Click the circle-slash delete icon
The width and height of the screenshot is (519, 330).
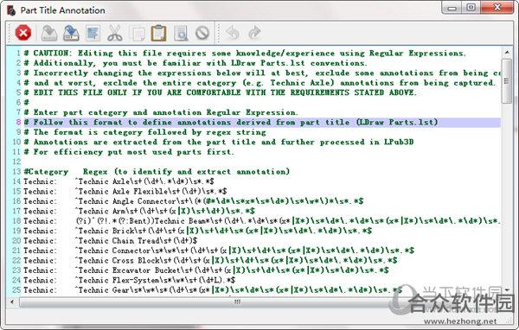(202, 33)
